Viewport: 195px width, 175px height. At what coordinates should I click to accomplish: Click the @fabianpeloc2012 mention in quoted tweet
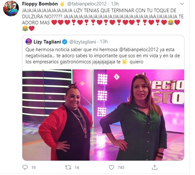pos(139,50)
